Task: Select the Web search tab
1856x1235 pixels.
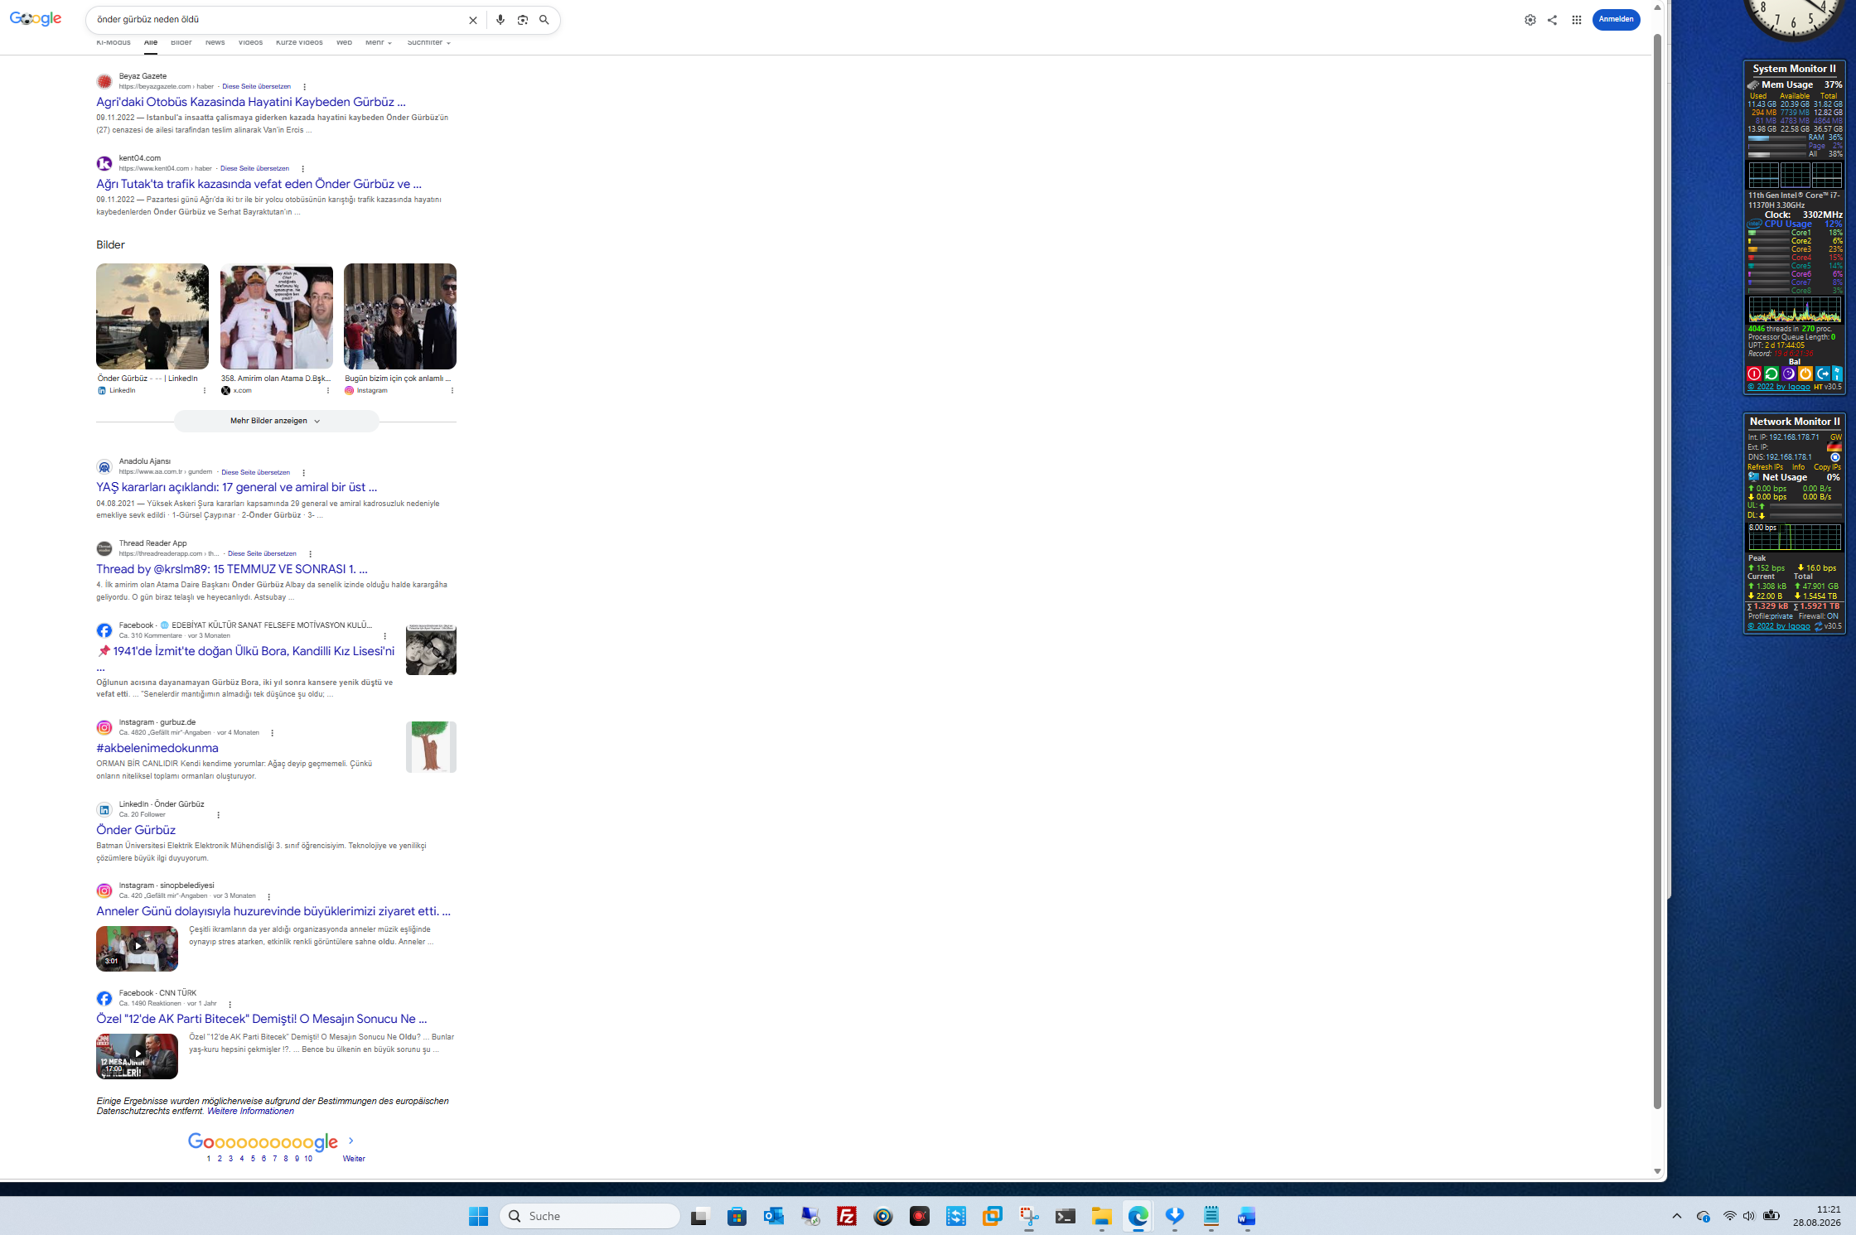Action: click(344, 42)
